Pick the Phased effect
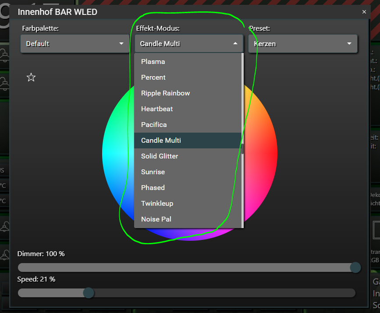This screenshot has height=313, width=380. click(x=188, y=188)
